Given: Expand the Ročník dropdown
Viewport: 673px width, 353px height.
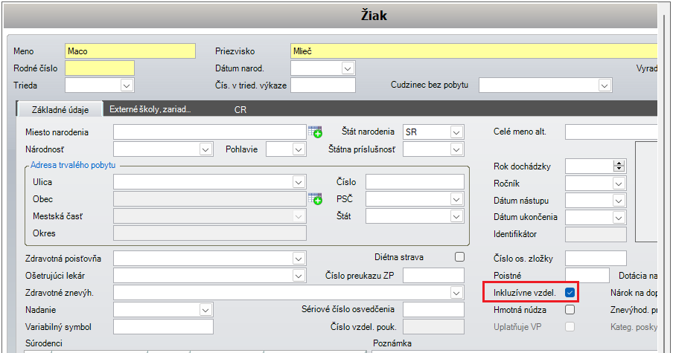Looking at the screenshot, I should coord(618,183).
